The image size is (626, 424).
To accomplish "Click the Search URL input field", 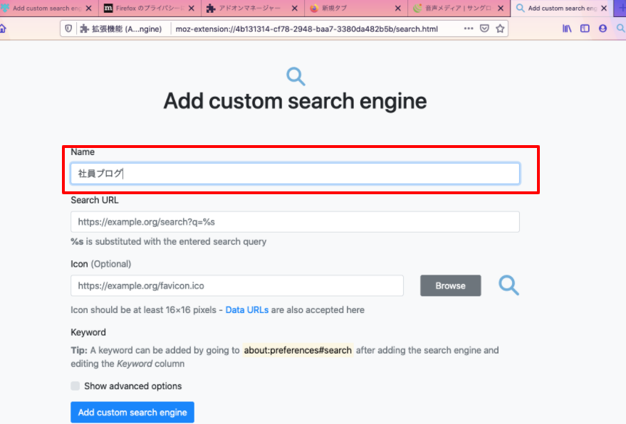I will [295, 222].
